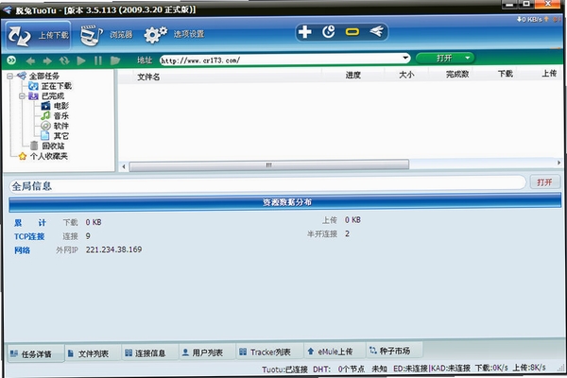
Task: Switch to the eMule上传 tab
Action: (x=335, y=352)
